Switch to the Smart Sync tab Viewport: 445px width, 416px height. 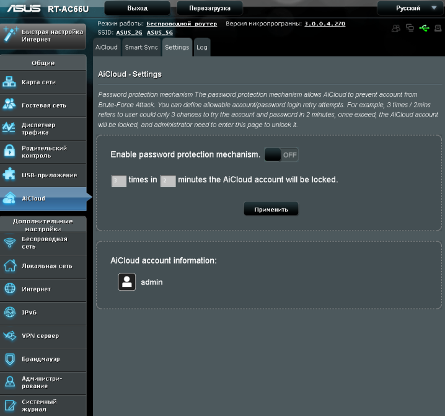[141, 47]
